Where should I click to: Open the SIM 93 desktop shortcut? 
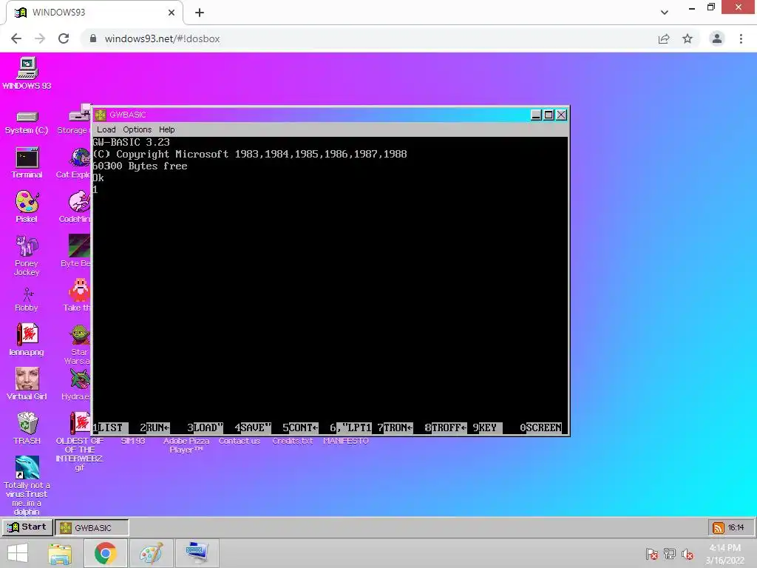pos(133,441)
